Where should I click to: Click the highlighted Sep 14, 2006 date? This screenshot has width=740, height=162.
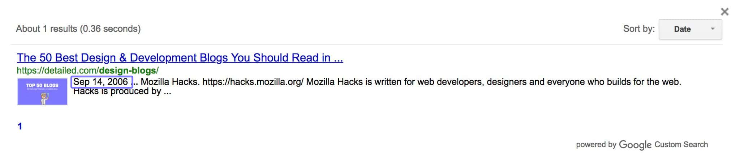click(x=102, y=82)
